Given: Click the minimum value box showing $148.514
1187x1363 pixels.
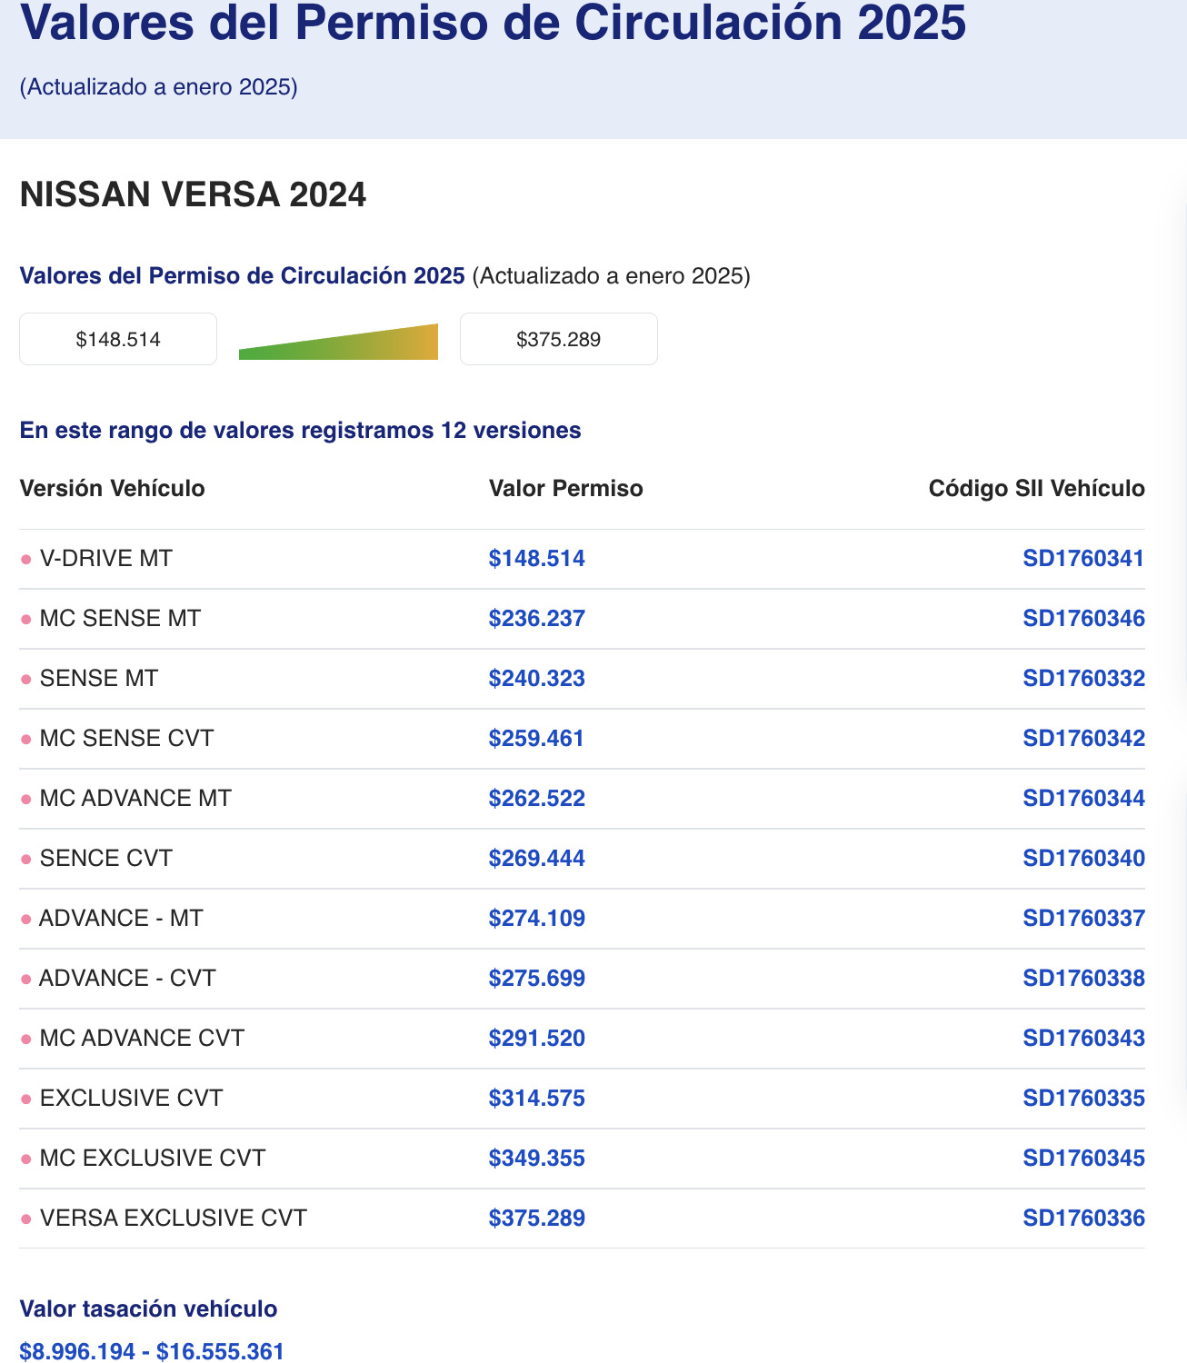Looking at the screenshot, I should click(x=118, y=340).
